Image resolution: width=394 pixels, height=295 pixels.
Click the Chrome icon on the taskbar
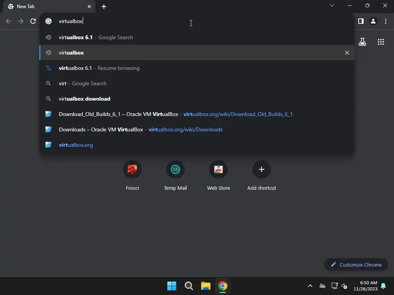pyautogui.click(x=223, y=286)
